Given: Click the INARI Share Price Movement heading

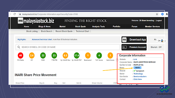Looking at the screenshot, I should (x=36, y=75).
